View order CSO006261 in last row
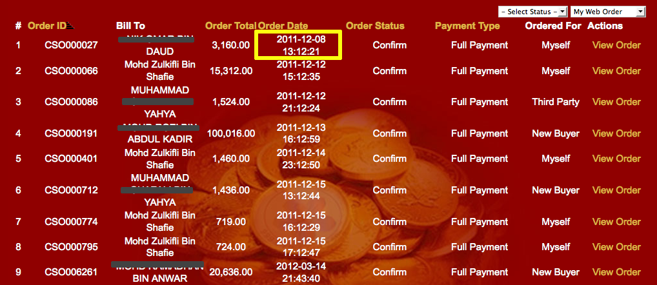 click(x=616, y=272)
